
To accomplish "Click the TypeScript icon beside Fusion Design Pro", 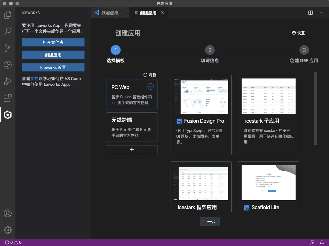I will (179, 121).
